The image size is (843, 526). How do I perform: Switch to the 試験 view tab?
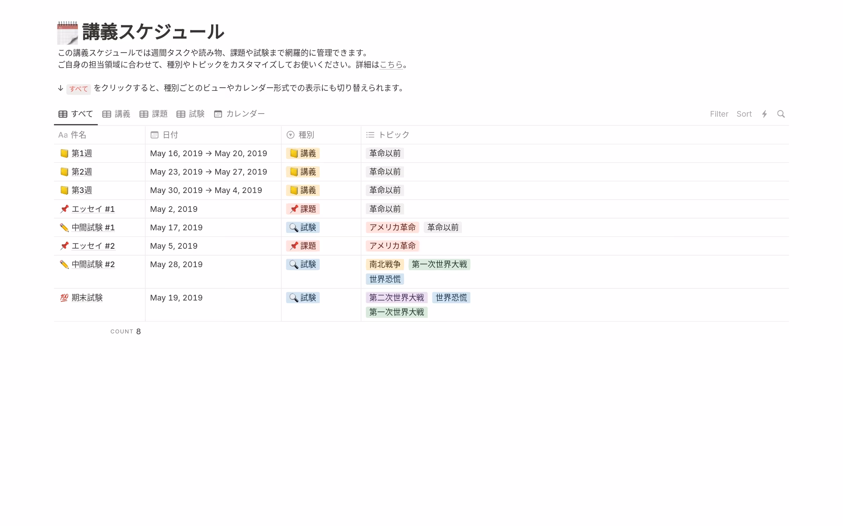(x=191, y=114)
